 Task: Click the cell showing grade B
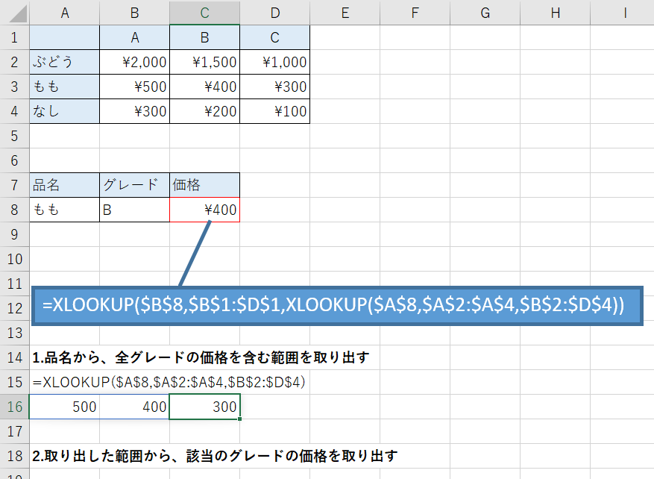(134, 210)
